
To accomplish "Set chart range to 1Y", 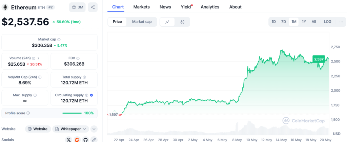I will (x=304, y=22).
